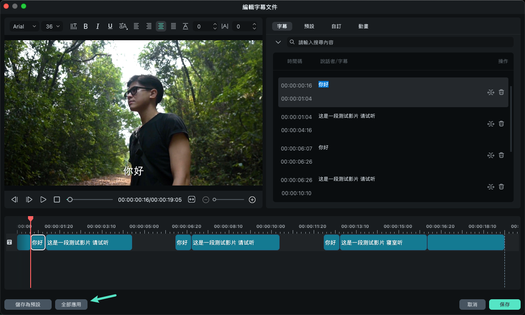Delete the first 你好 subtitle entry

pos(501,92)
